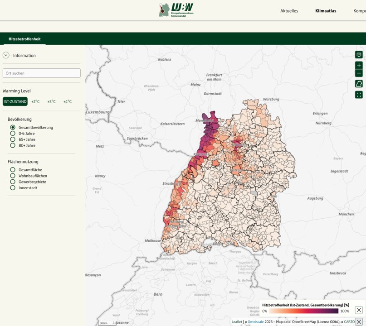Open the Klimaatlas menu item
366x326 pixels.
pyautogui.click(x=326, y=11)
